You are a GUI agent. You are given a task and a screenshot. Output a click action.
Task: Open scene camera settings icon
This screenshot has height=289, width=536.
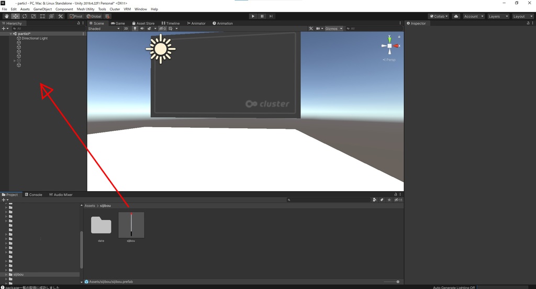pos(318,29)
